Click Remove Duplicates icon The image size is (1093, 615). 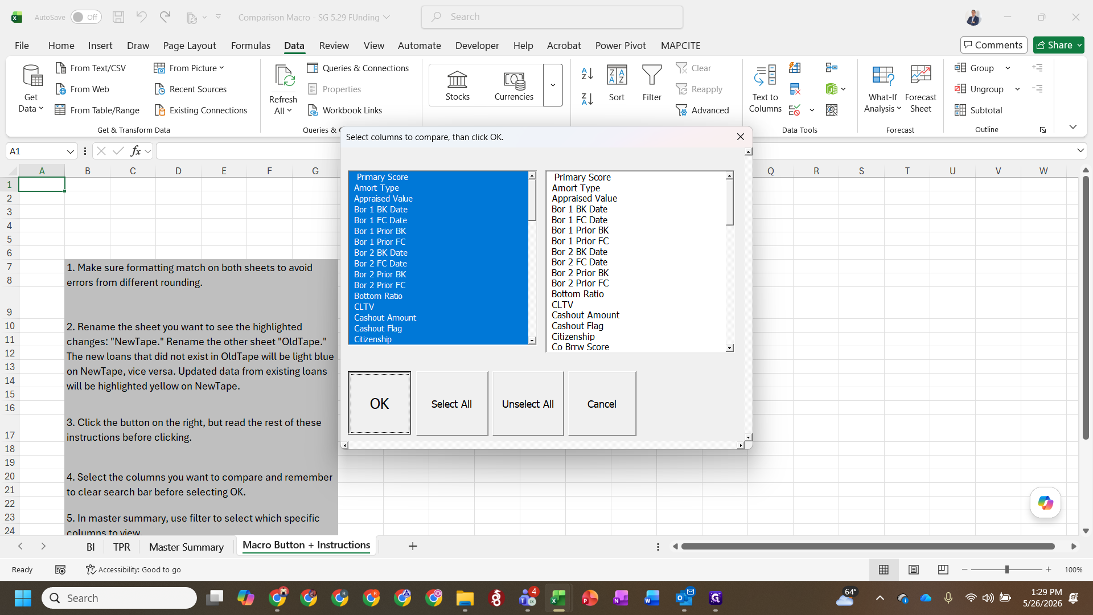tap(795, 89)
